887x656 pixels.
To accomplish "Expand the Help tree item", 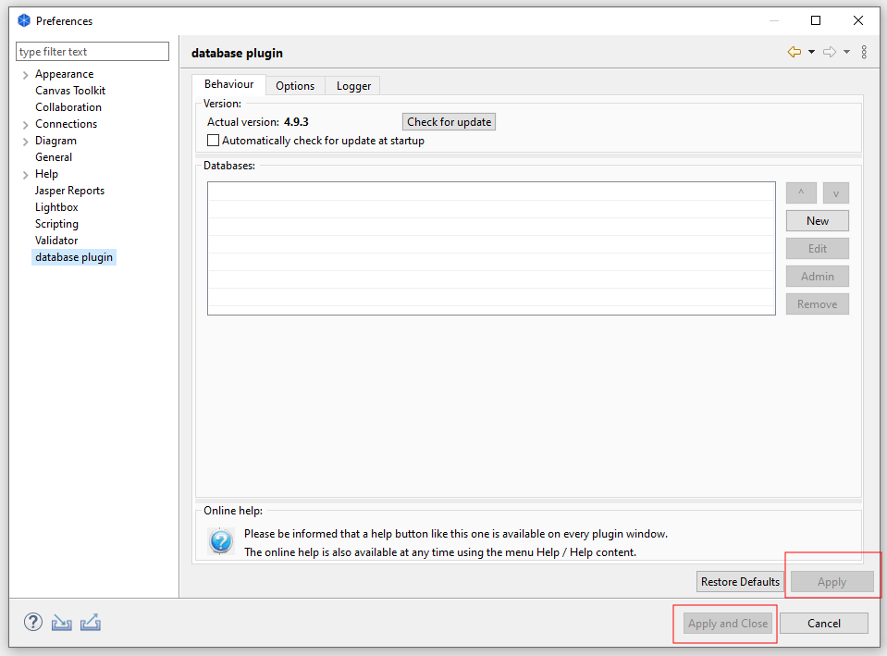I will pyautogui.click(x=25, y=173).
